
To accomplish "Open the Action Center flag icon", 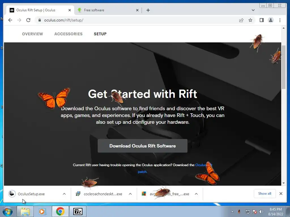I will click(x=255, y=212).
